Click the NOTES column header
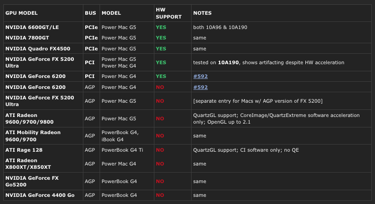The width and height of the screenshot is (375, 204). [x=202, y=13]
